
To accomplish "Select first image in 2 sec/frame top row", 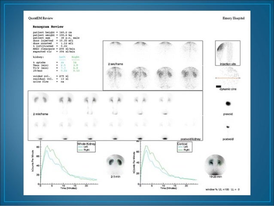I will tap(116, 49).
